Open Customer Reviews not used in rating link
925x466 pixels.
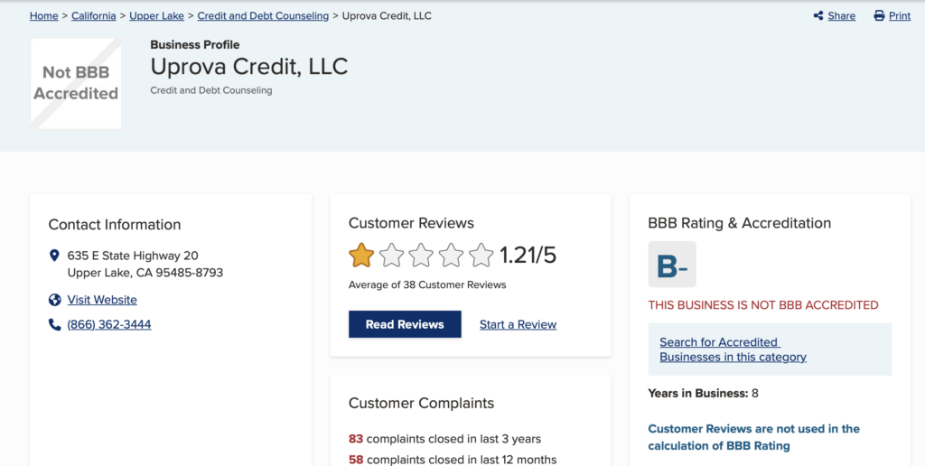pos(754,437)
